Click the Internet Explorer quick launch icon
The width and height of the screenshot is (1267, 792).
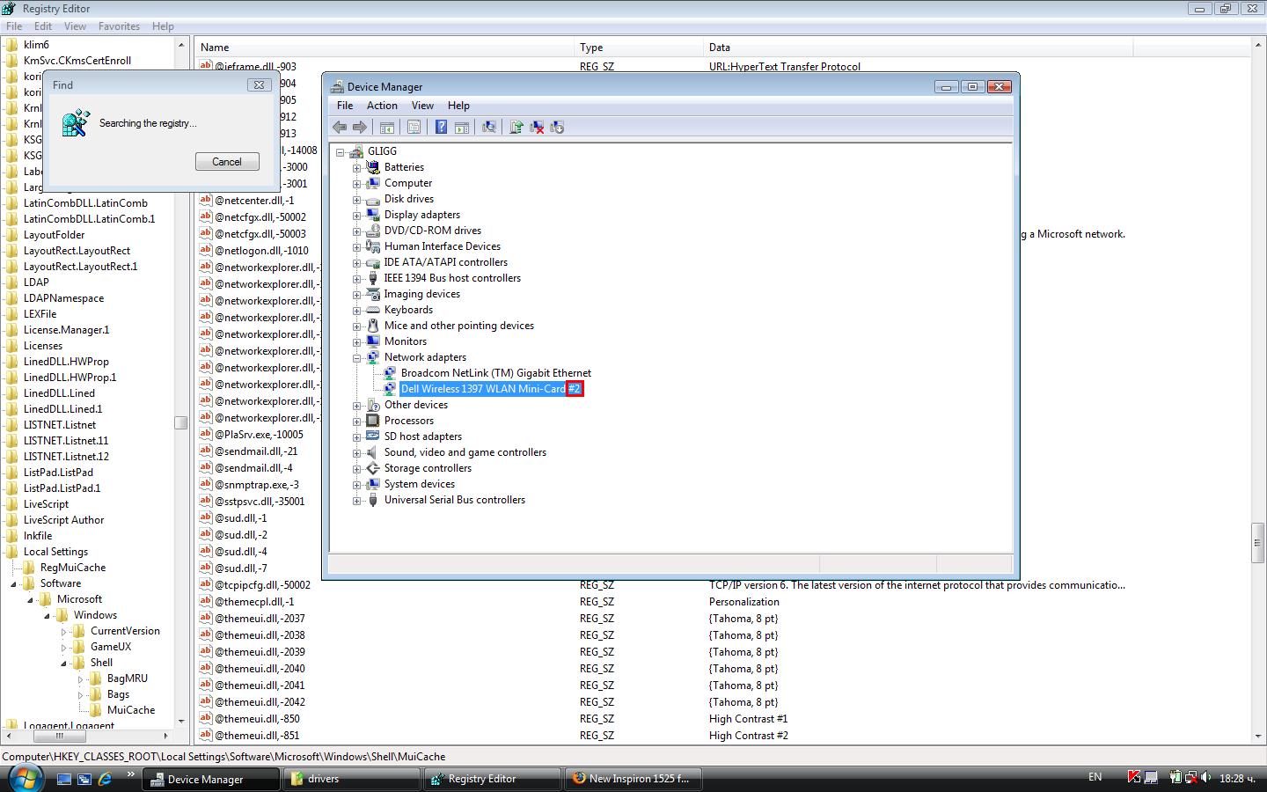click(106, 779)
